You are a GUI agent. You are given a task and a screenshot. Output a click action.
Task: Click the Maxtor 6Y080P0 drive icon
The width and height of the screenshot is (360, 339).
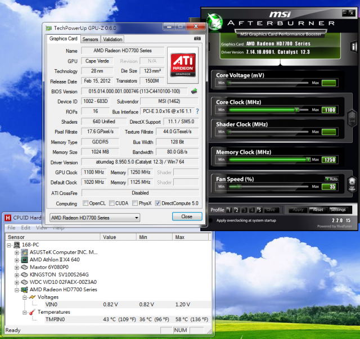coord(24,267)
